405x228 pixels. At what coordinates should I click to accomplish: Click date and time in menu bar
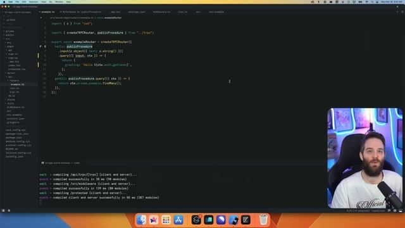pyautogui.click(x=391, y=2)
